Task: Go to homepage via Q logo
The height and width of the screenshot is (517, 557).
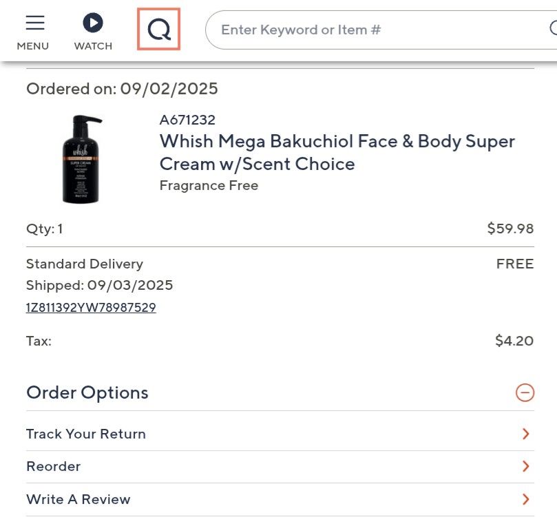Action: pyautogui.click(x=158, y=30)
